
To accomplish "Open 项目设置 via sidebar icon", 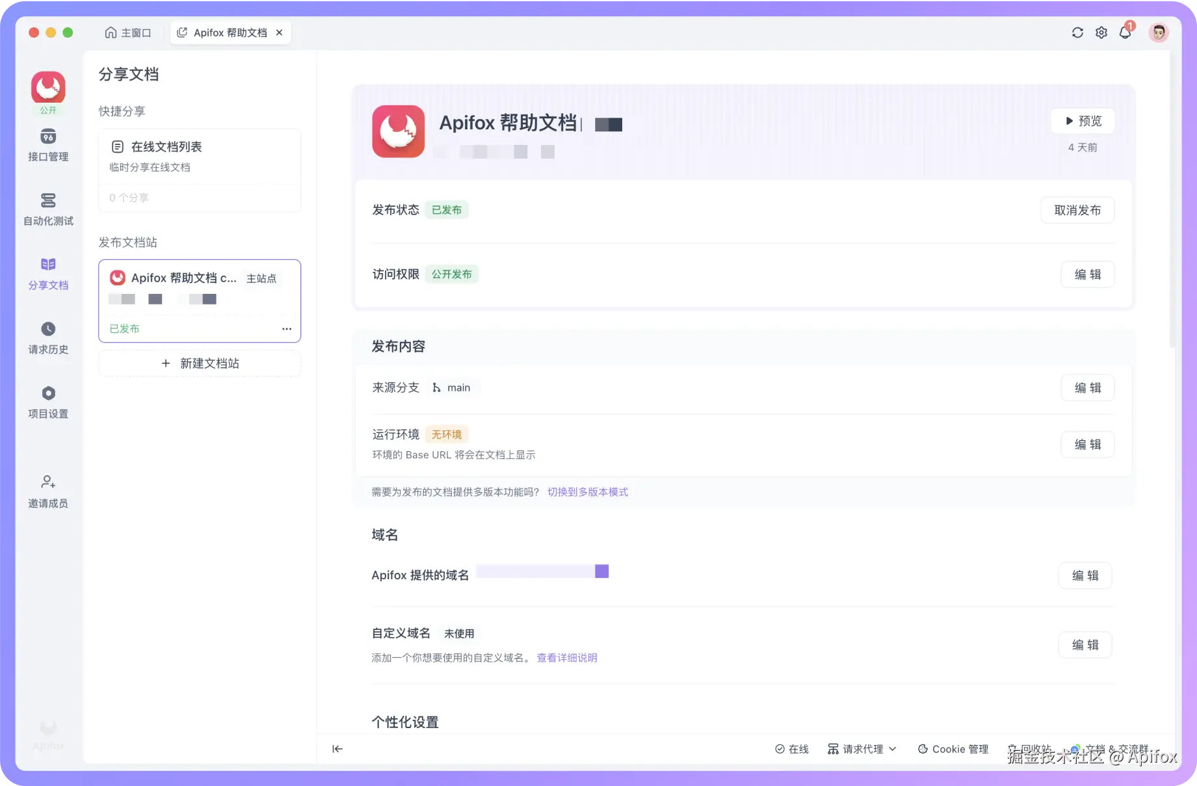I will (47, 401).
